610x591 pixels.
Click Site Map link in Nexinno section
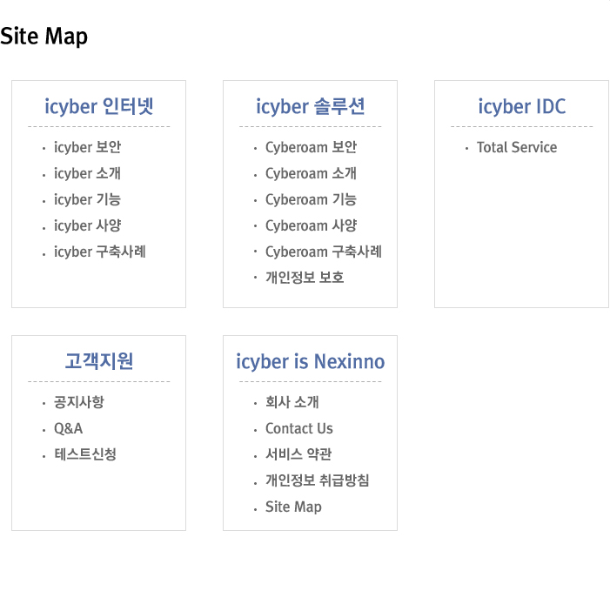[x=294, y=507]
